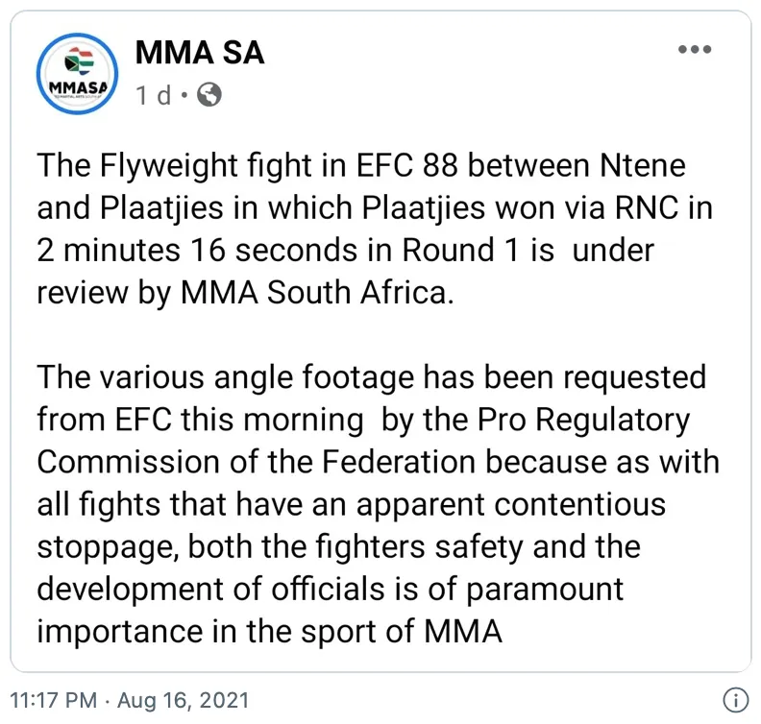Click the MMASA lettering inside the avatar
The height and width of the screenshot is (724, 761).
(x=78, y=87)
